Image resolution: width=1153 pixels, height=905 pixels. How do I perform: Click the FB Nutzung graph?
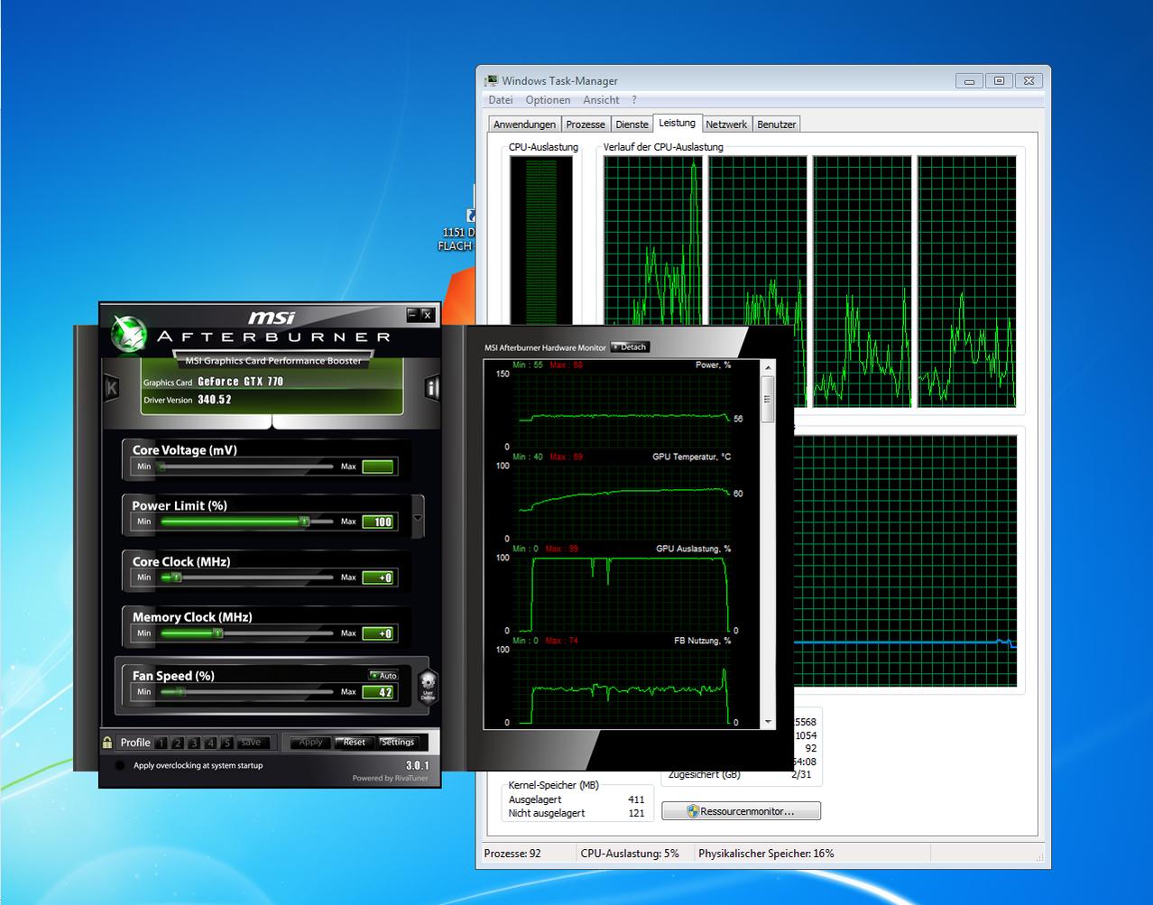(621, 686)
